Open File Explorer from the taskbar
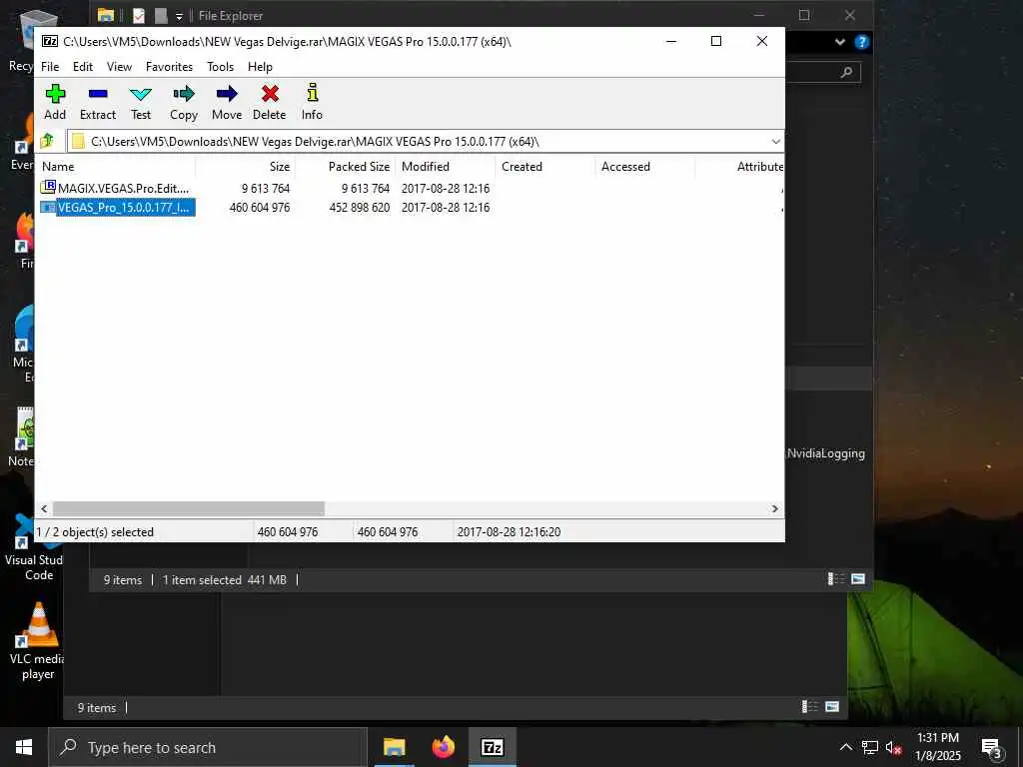Viewport: 1023px width, 767px height. 394,747
